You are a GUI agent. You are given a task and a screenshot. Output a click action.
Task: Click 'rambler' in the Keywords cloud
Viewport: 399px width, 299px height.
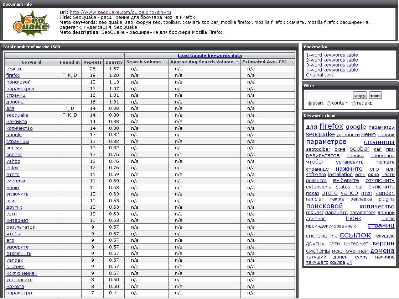point(315,199)
